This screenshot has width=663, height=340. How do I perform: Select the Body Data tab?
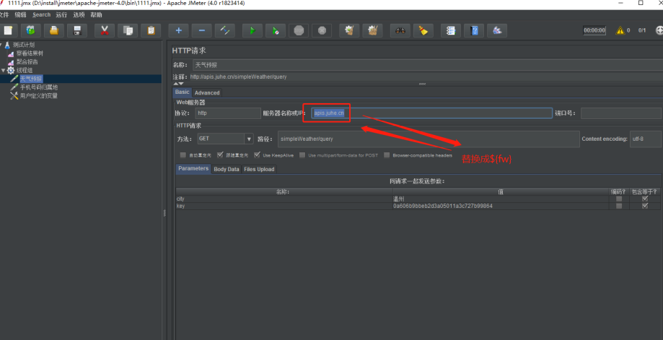(x=227, y=169)
